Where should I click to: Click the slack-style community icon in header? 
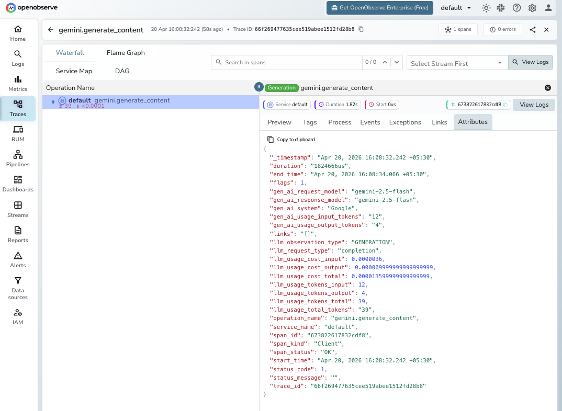pos(501,8)
